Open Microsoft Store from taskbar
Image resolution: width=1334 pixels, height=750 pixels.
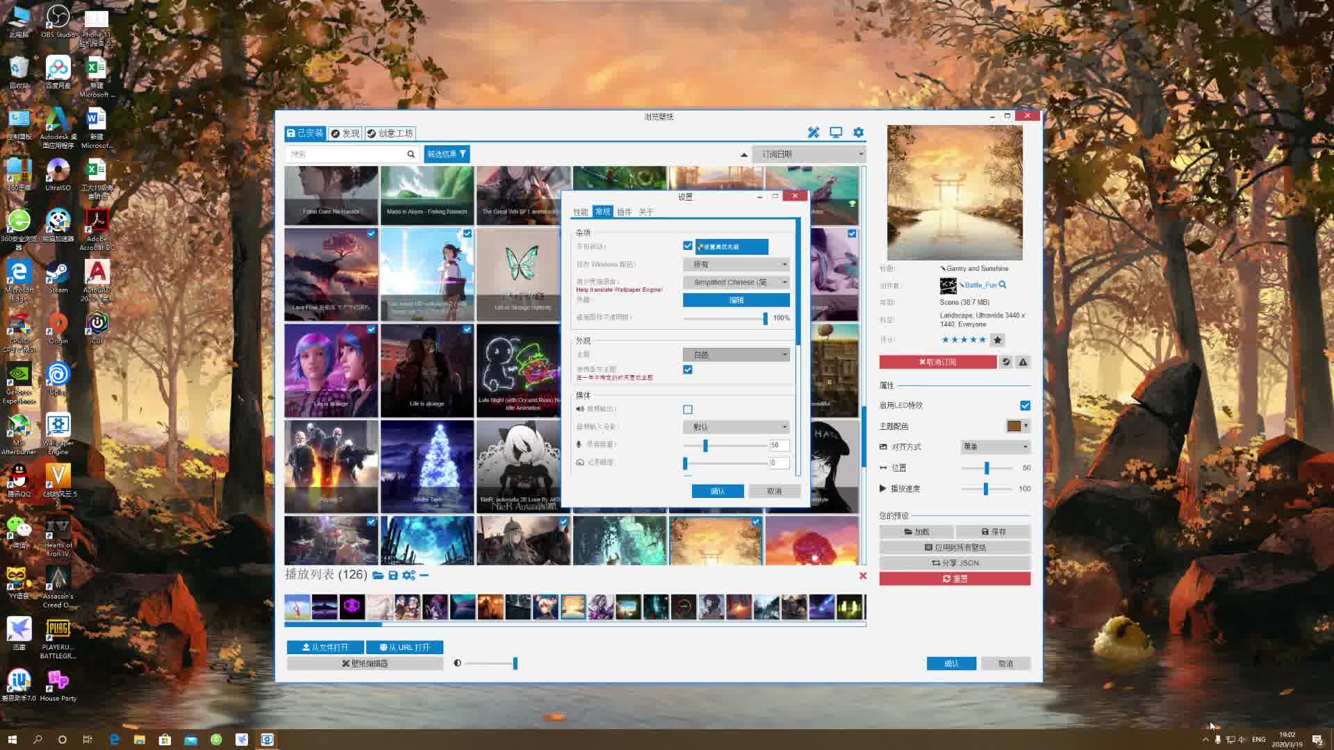[165, 740]
